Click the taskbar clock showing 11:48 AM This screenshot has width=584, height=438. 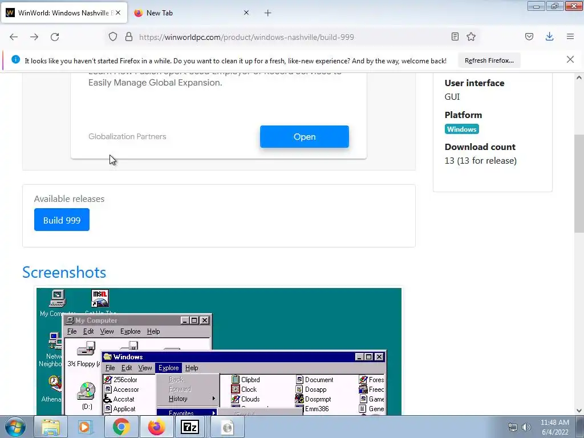[x=554, y=427]
